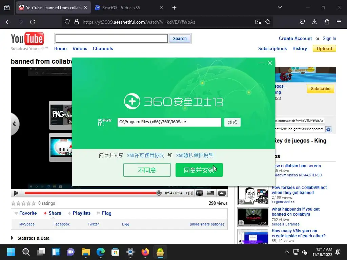The image size is (347, 260).
Task: Toggle HD quality button
Action: [x=199, y=193]
